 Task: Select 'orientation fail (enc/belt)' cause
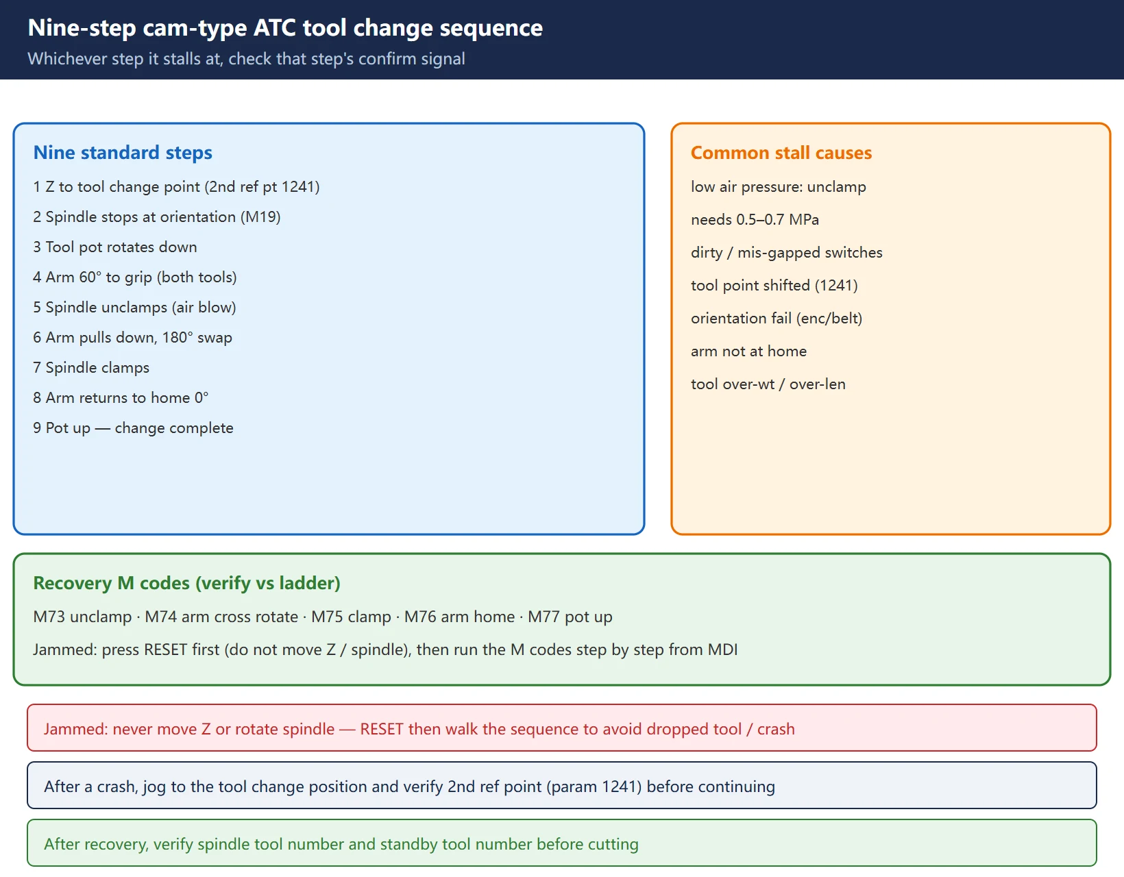click(x=777, y=319)
